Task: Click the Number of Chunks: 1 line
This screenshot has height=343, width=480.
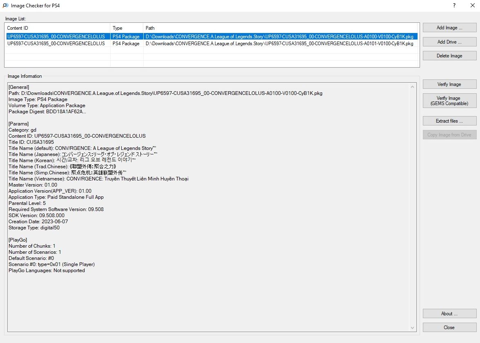Action: tap(32, 246)
